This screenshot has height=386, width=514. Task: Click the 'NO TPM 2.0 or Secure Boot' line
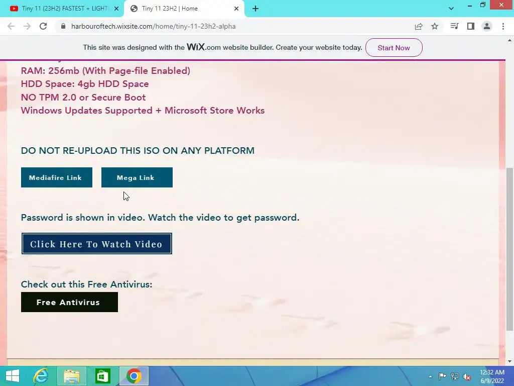coord(83,98)
